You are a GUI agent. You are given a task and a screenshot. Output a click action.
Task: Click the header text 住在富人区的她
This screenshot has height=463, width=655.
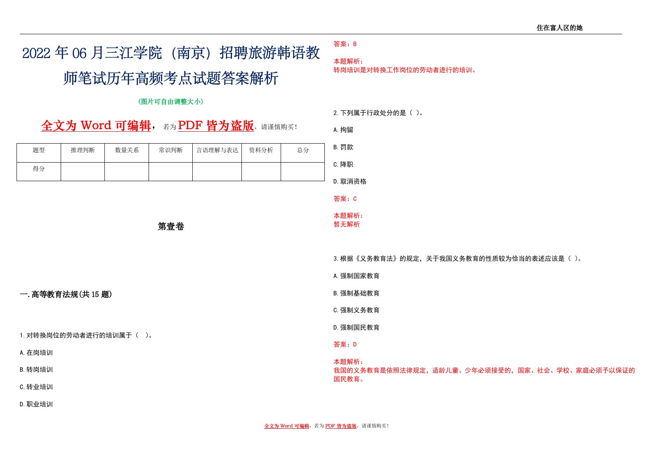559,28
